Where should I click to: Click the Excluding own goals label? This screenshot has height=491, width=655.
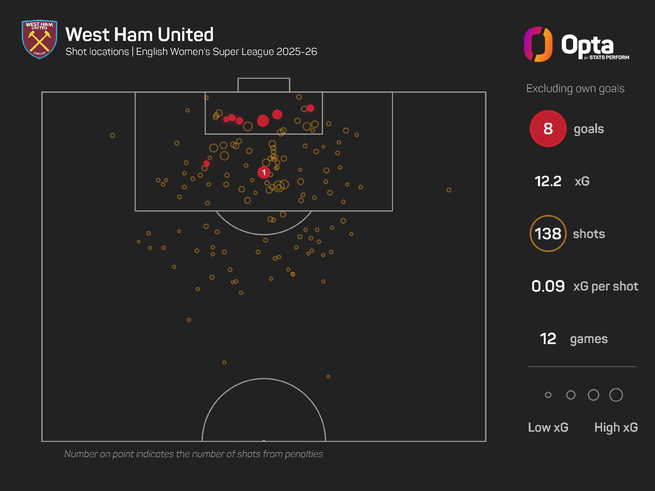point(575,89)
